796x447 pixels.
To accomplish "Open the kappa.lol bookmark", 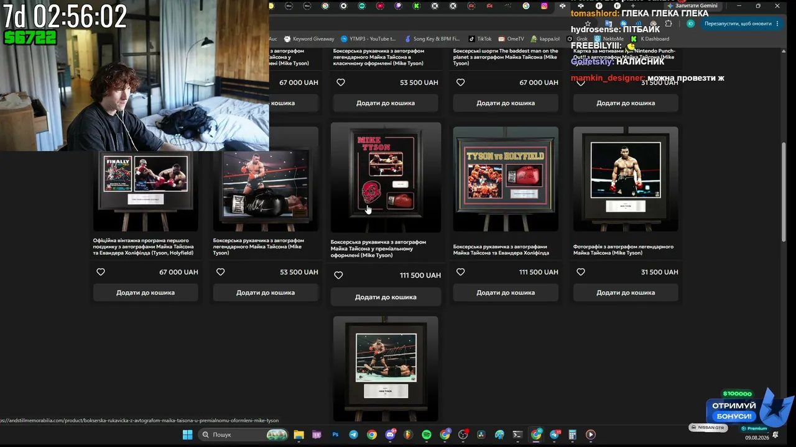I will [545, 38].
